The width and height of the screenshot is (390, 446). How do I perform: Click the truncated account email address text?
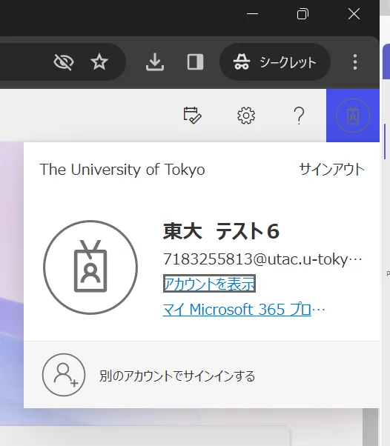pyautogui.click(x=262, y=259)
